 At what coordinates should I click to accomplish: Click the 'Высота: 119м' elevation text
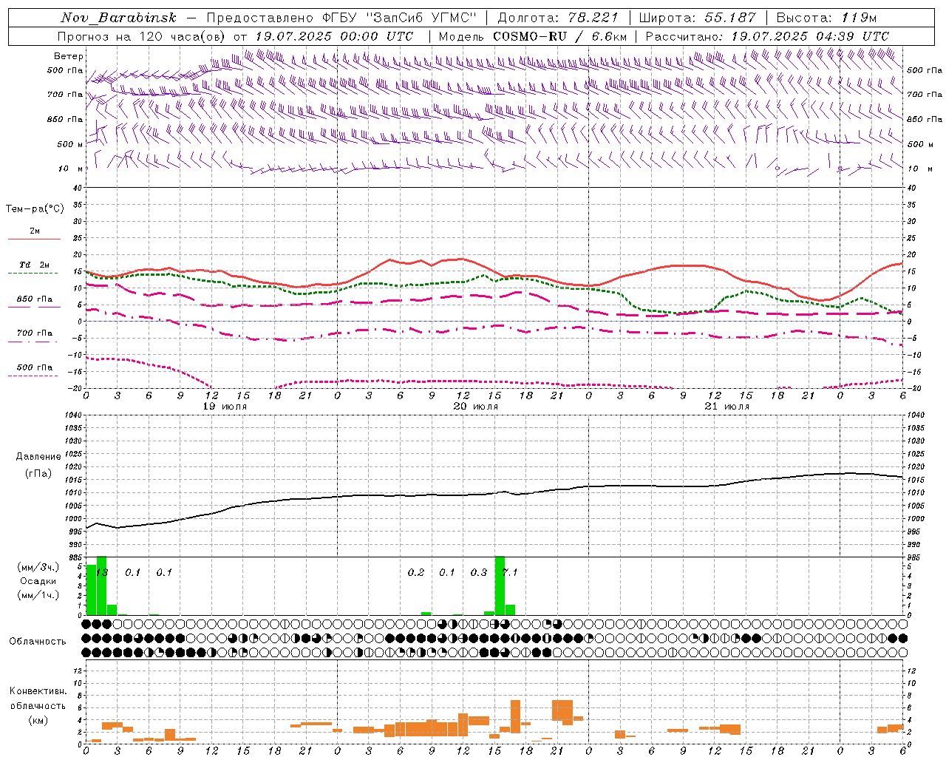(827, 17)
